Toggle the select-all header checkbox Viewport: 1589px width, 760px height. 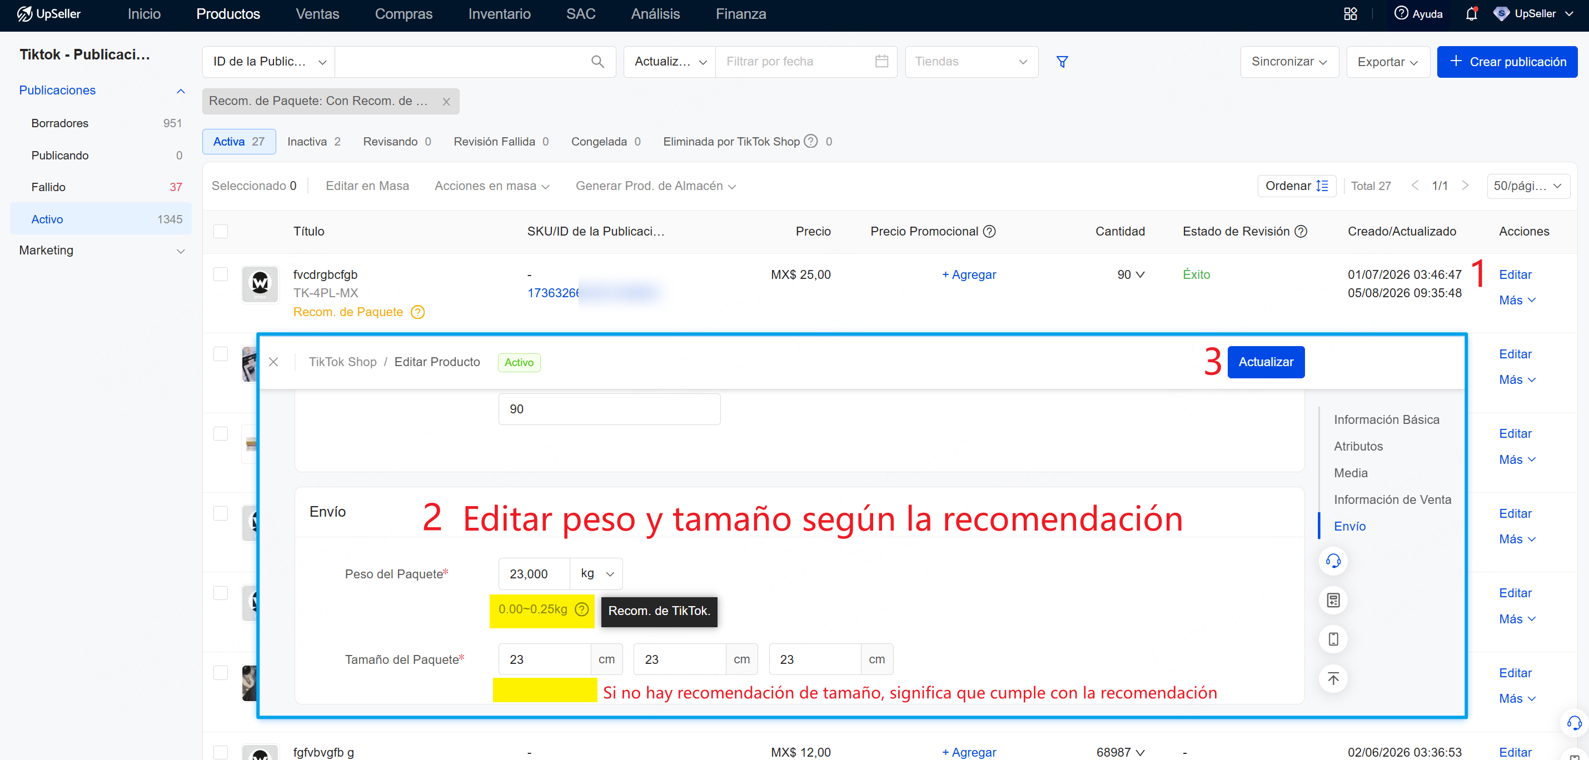coord(220,232)
